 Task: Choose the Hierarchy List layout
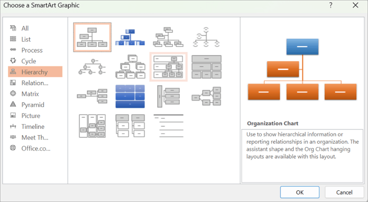130,126
